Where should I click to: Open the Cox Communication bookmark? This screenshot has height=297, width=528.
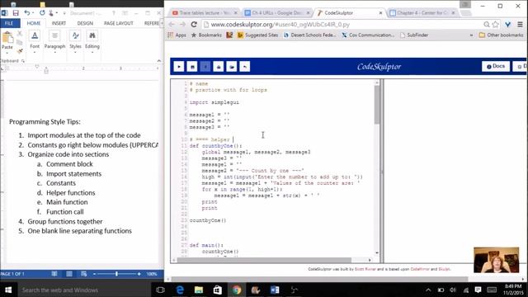coord(368,35)
